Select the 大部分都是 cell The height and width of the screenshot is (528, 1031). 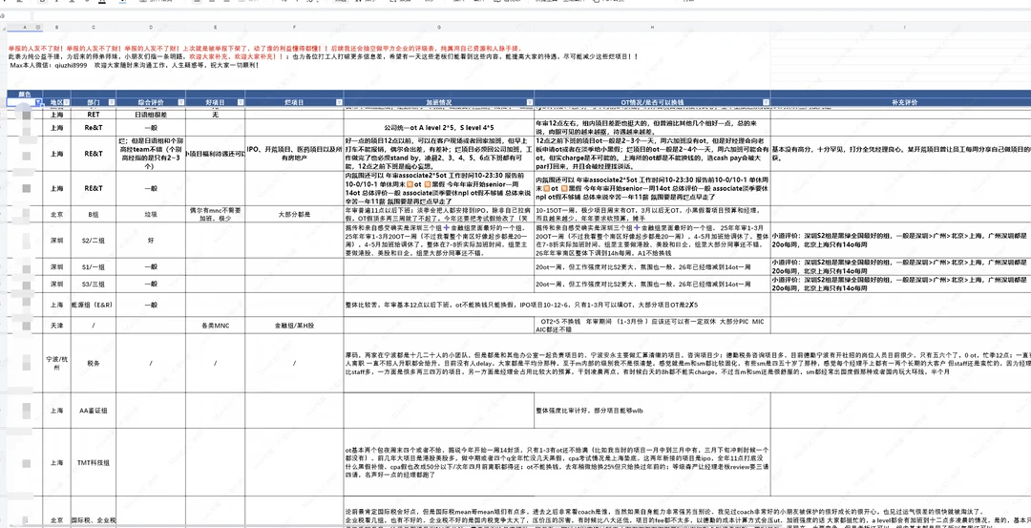(x=294, y=215)
